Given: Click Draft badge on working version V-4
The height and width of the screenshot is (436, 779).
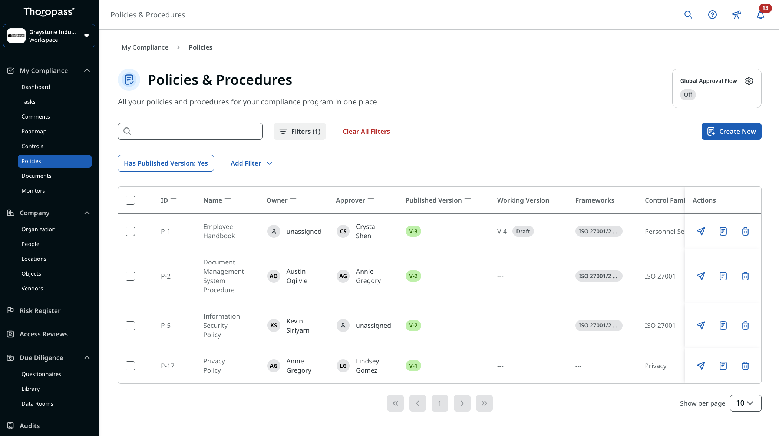Looking at the screenshot, I should [x=523, y=232].
